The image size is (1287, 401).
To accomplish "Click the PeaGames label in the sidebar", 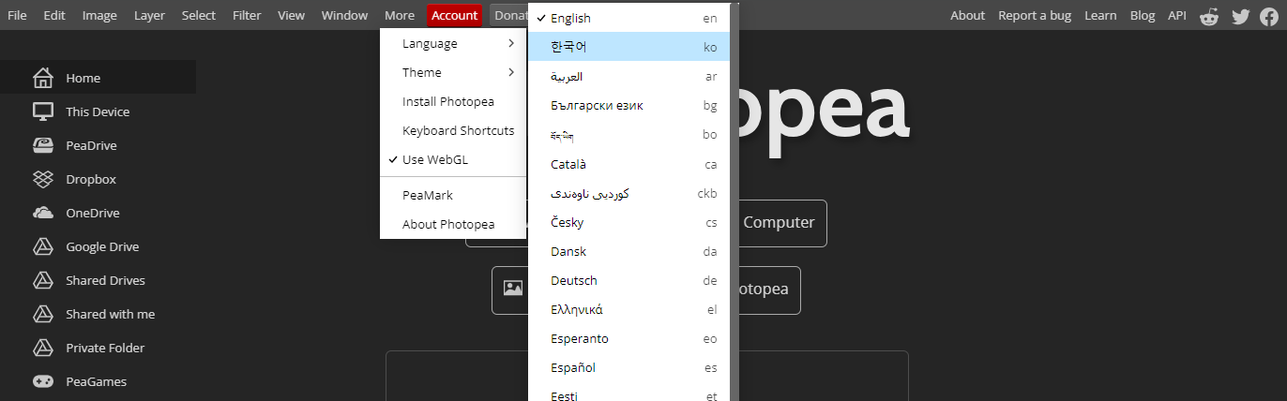I will coord(96,382).
